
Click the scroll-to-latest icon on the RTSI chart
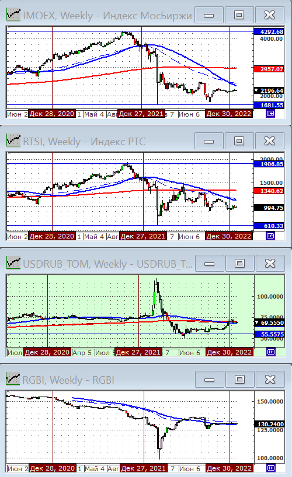[270, 236]
